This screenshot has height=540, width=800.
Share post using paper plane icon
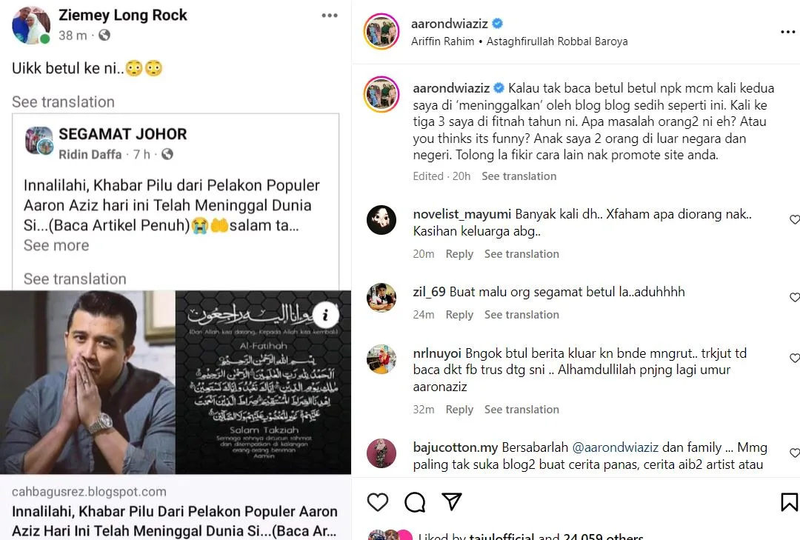point(452,501)
